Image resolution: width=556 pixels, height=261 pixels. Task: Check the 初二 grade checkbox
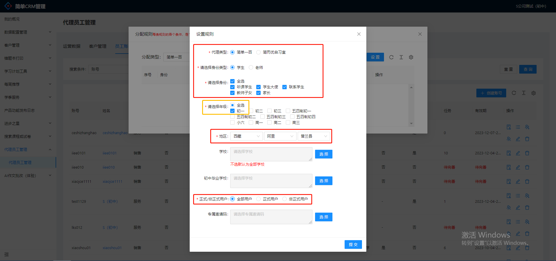[x=251, y=111]
